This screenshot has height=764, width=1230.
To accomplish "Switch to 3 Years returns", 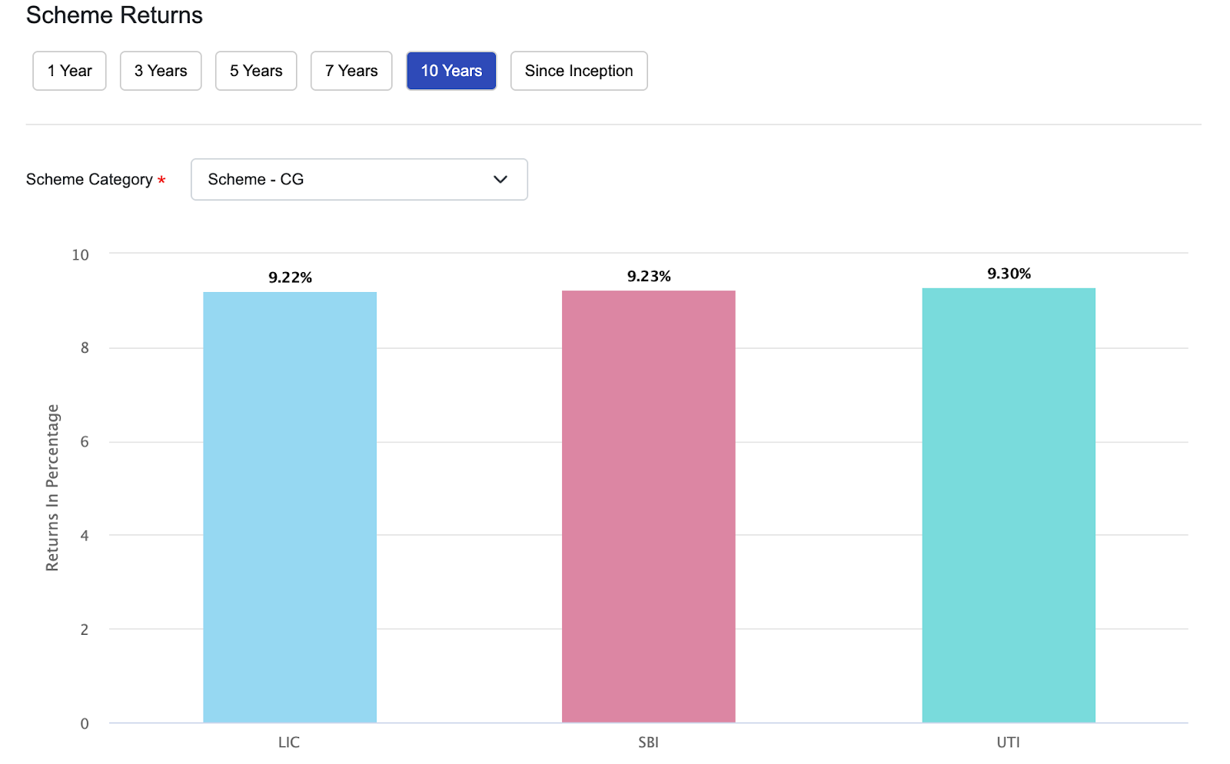I will click(x=161, y=71).
